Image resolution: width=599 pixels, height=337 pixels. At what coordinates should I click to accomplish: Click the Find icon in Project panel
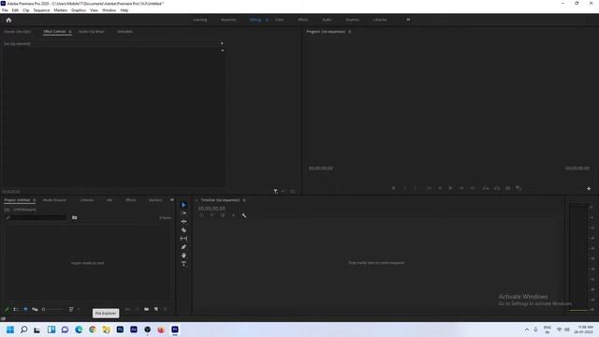tap(138, 310)
